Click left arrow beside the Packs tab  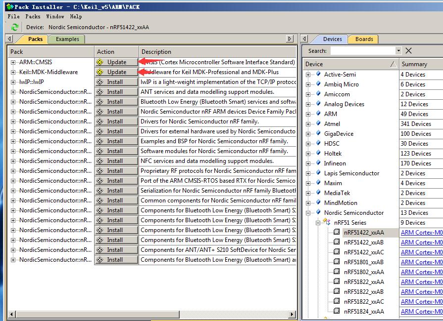tap(9, 39)
